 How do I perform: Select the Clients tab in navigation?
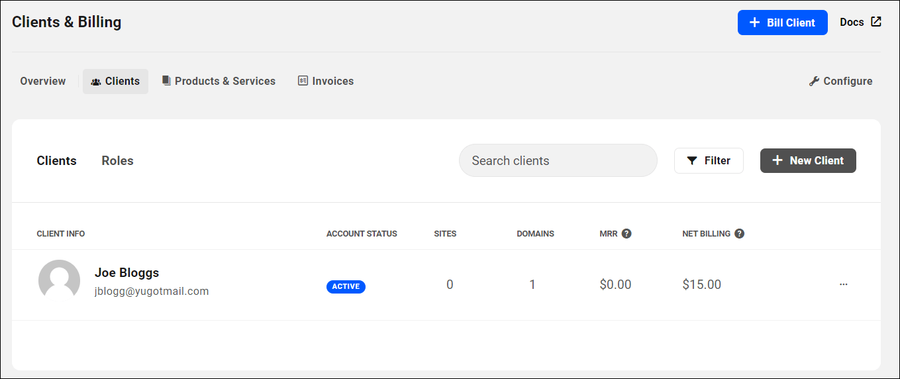tap(115, 81)
